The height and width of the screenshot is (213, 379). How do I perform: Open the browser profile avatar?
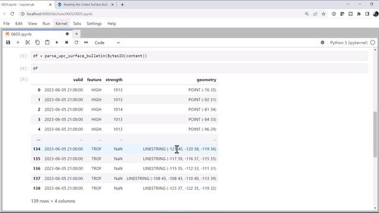pos(375,14)
